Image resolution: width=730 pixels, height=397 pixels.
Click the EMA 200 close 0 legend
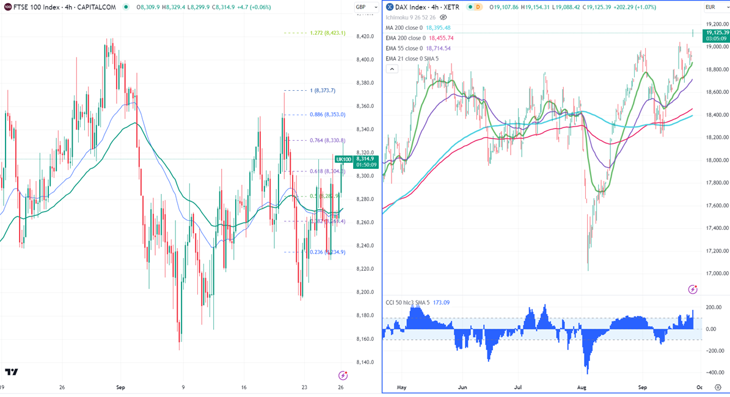pyautogui.click(x=406, y=38)
